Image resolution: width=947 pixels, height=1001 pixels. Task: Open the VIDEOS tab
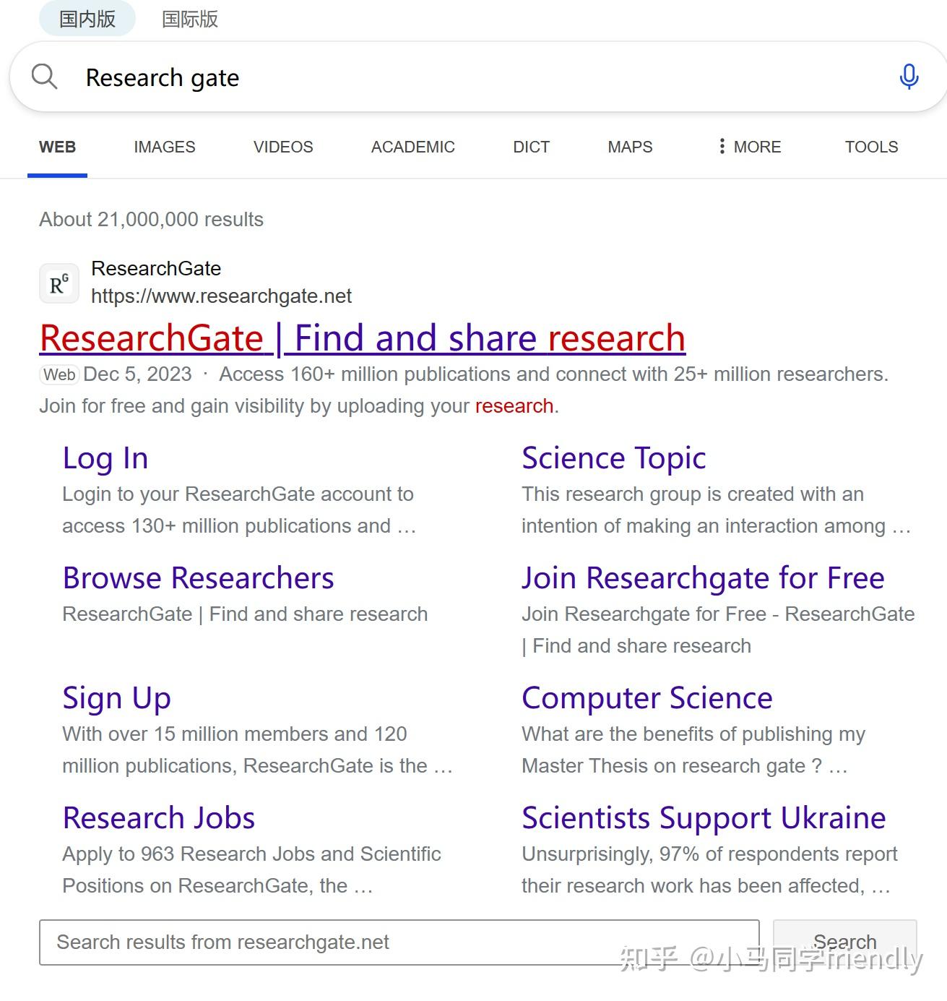pos(282,146)
